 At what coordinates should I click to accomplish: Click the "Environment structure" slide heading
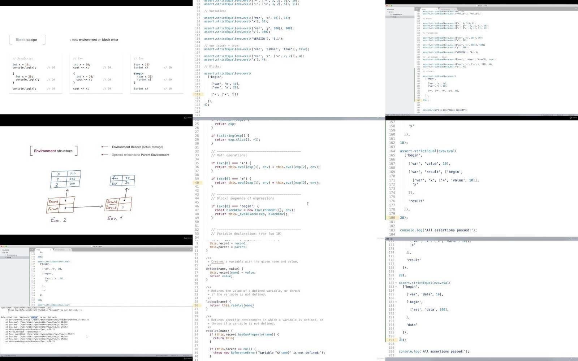tap(53, 151)
